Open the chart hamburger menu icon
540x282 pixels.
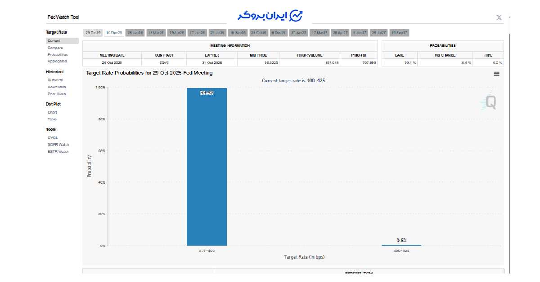click(x=496, y=74)
